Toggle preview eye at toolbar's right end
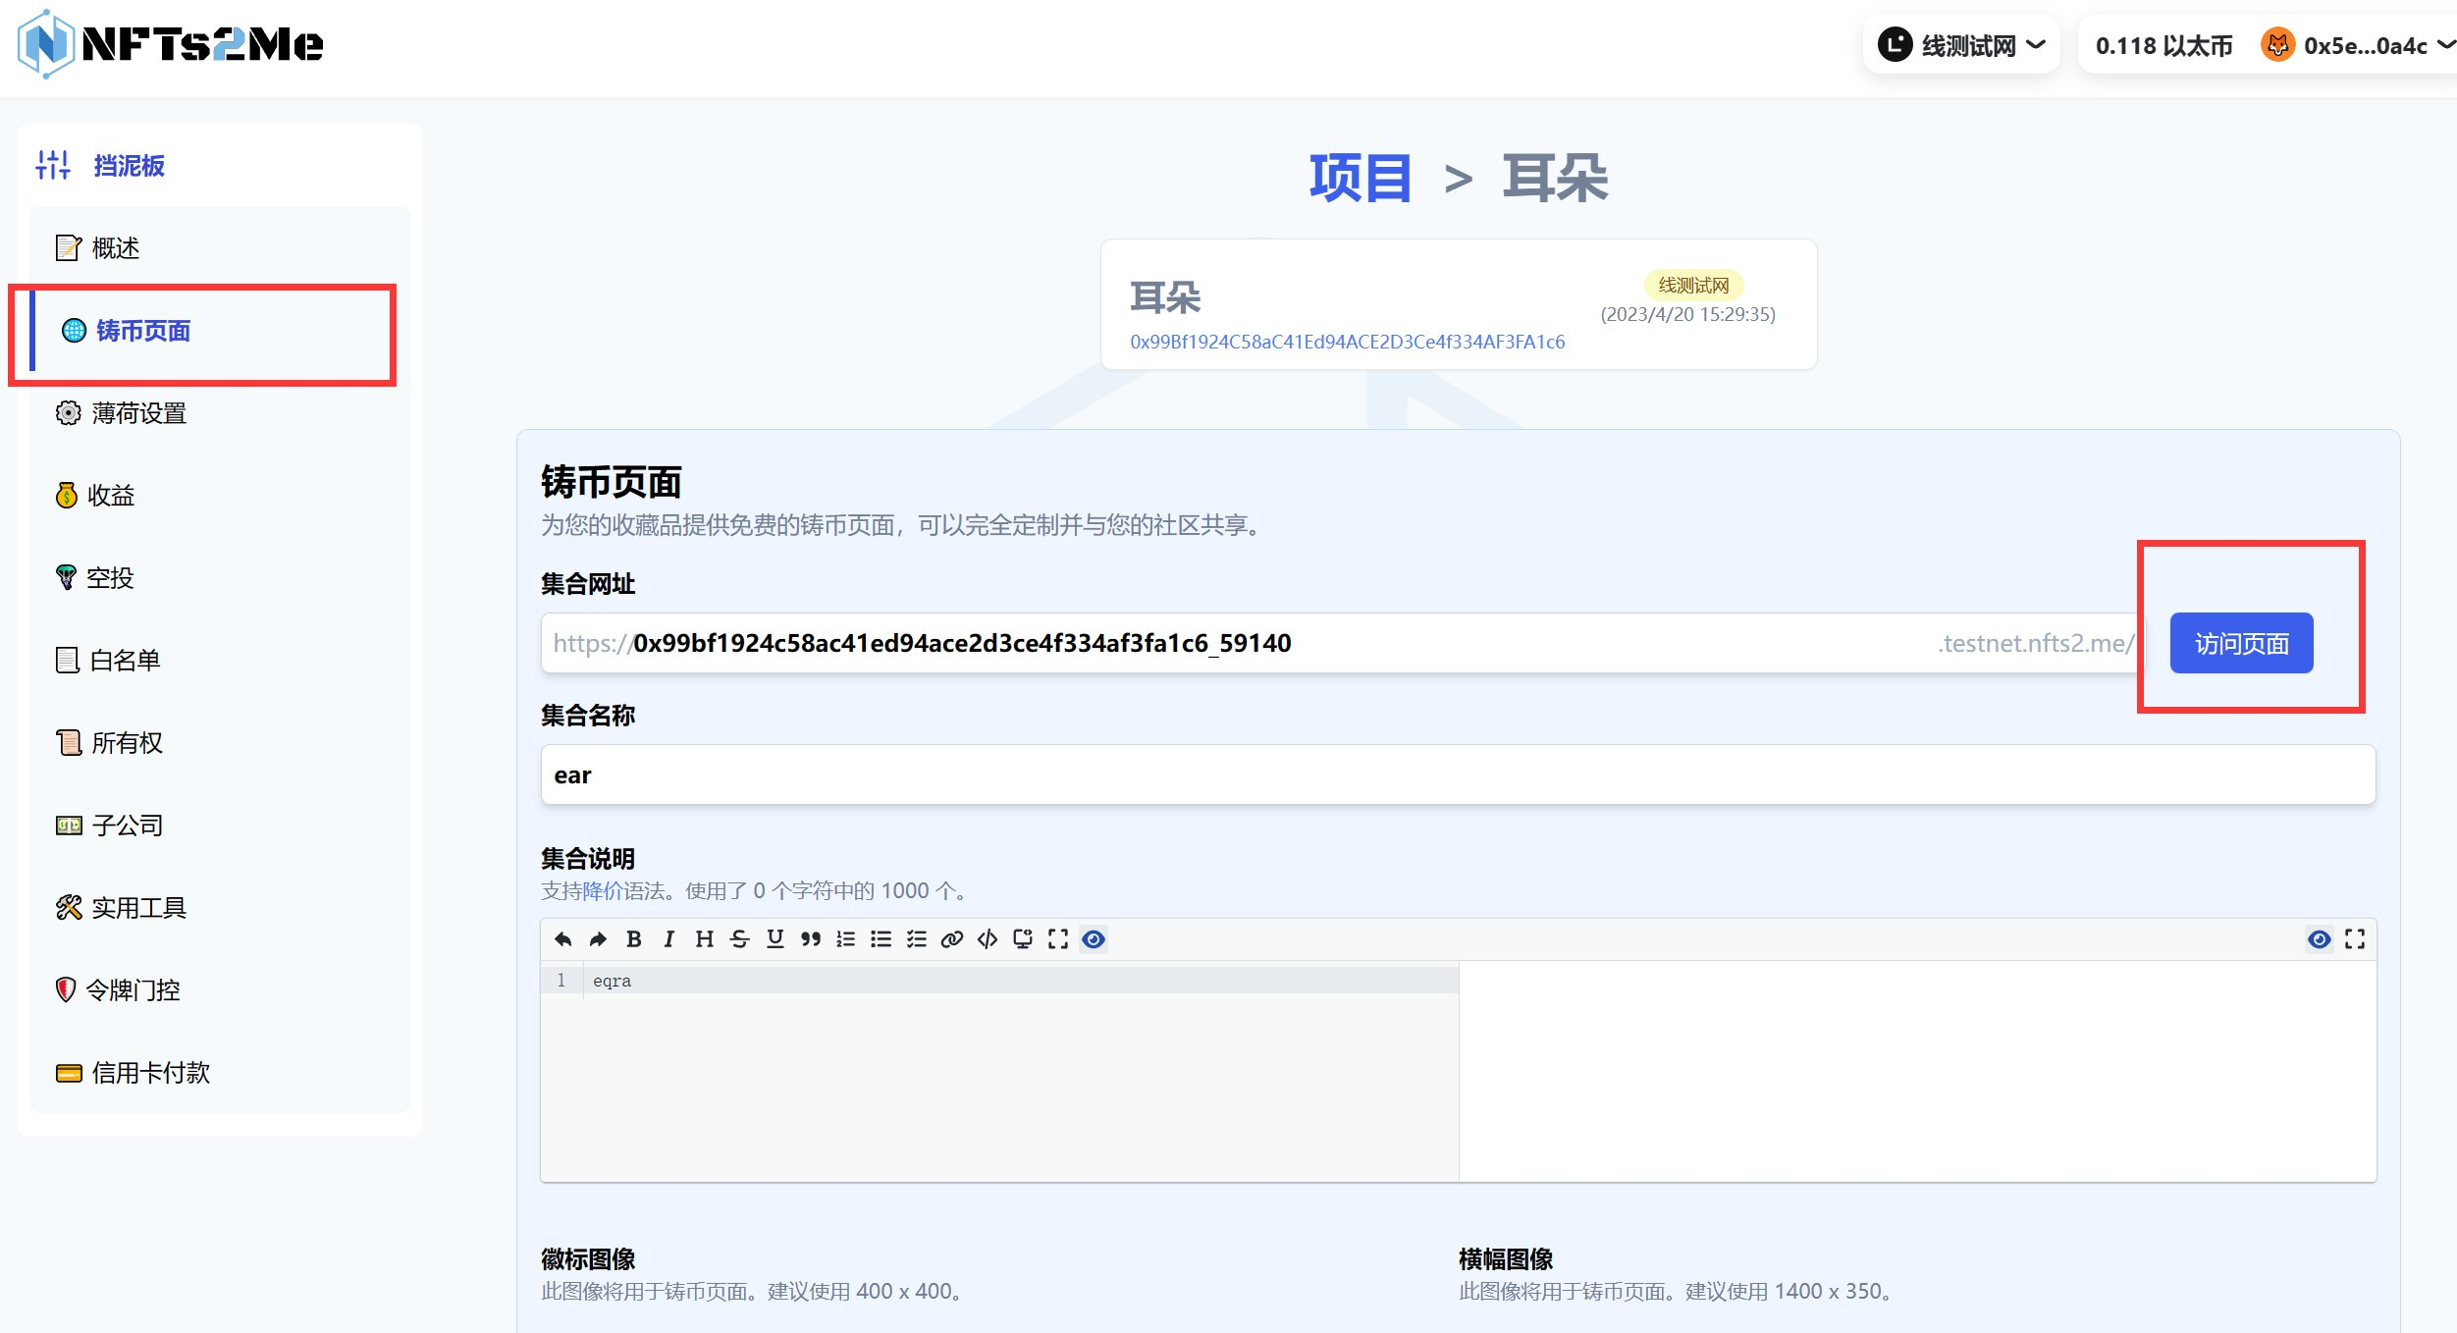This screenshot has height=1333, width=2457. point(2319,939)
